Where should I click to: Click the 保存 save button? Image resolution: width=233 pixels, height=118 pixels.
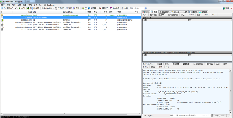(x=76, y=8)
